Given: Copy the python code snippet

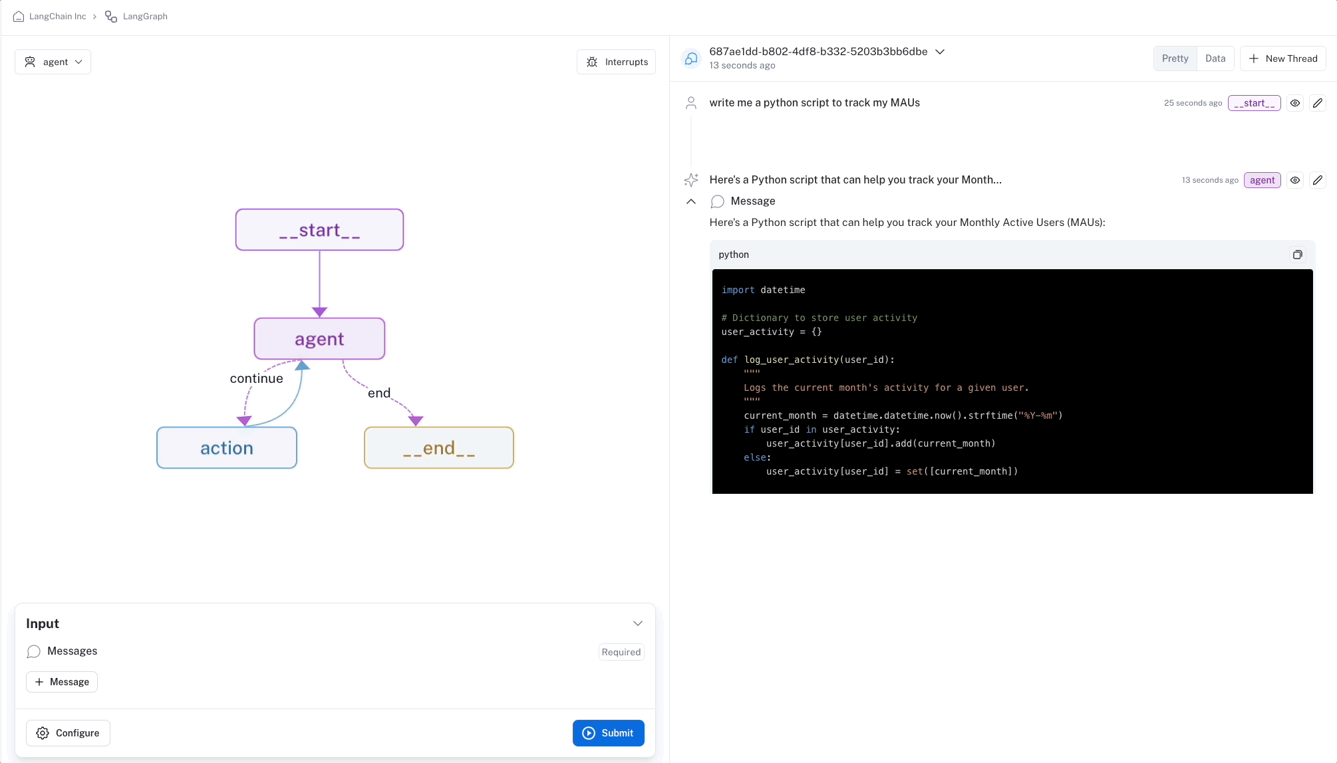Looking at the screenshot, I should [1297, 254].
